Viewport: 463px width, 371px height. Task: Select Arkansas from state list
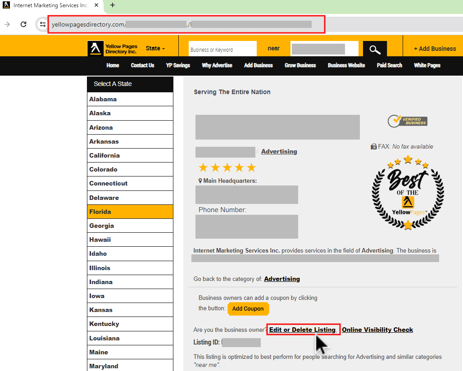130,141
